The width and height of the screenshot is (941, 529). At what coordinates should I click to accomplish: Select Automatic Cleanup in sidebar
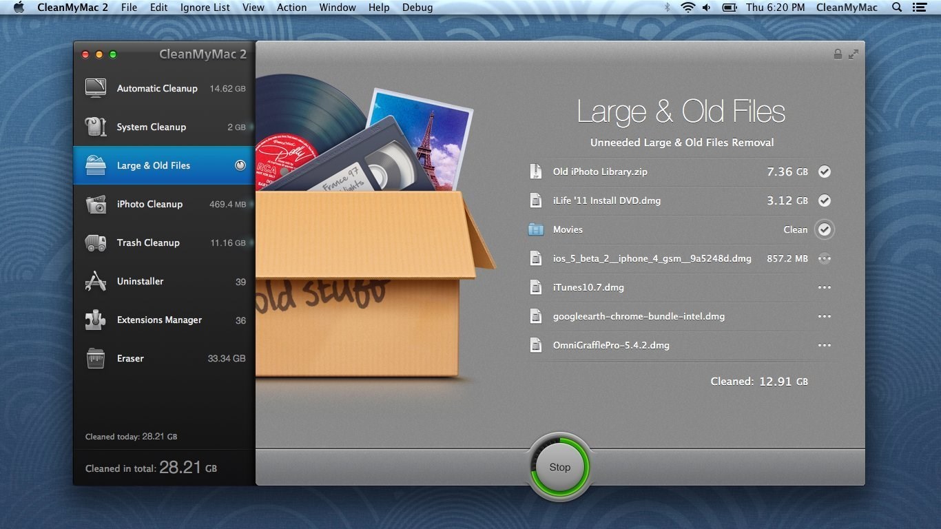[164, 88]
